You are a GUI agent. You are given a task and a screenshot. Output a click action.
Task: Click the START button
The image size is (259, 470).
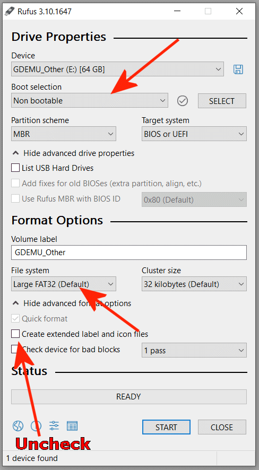tap(166, 427)
